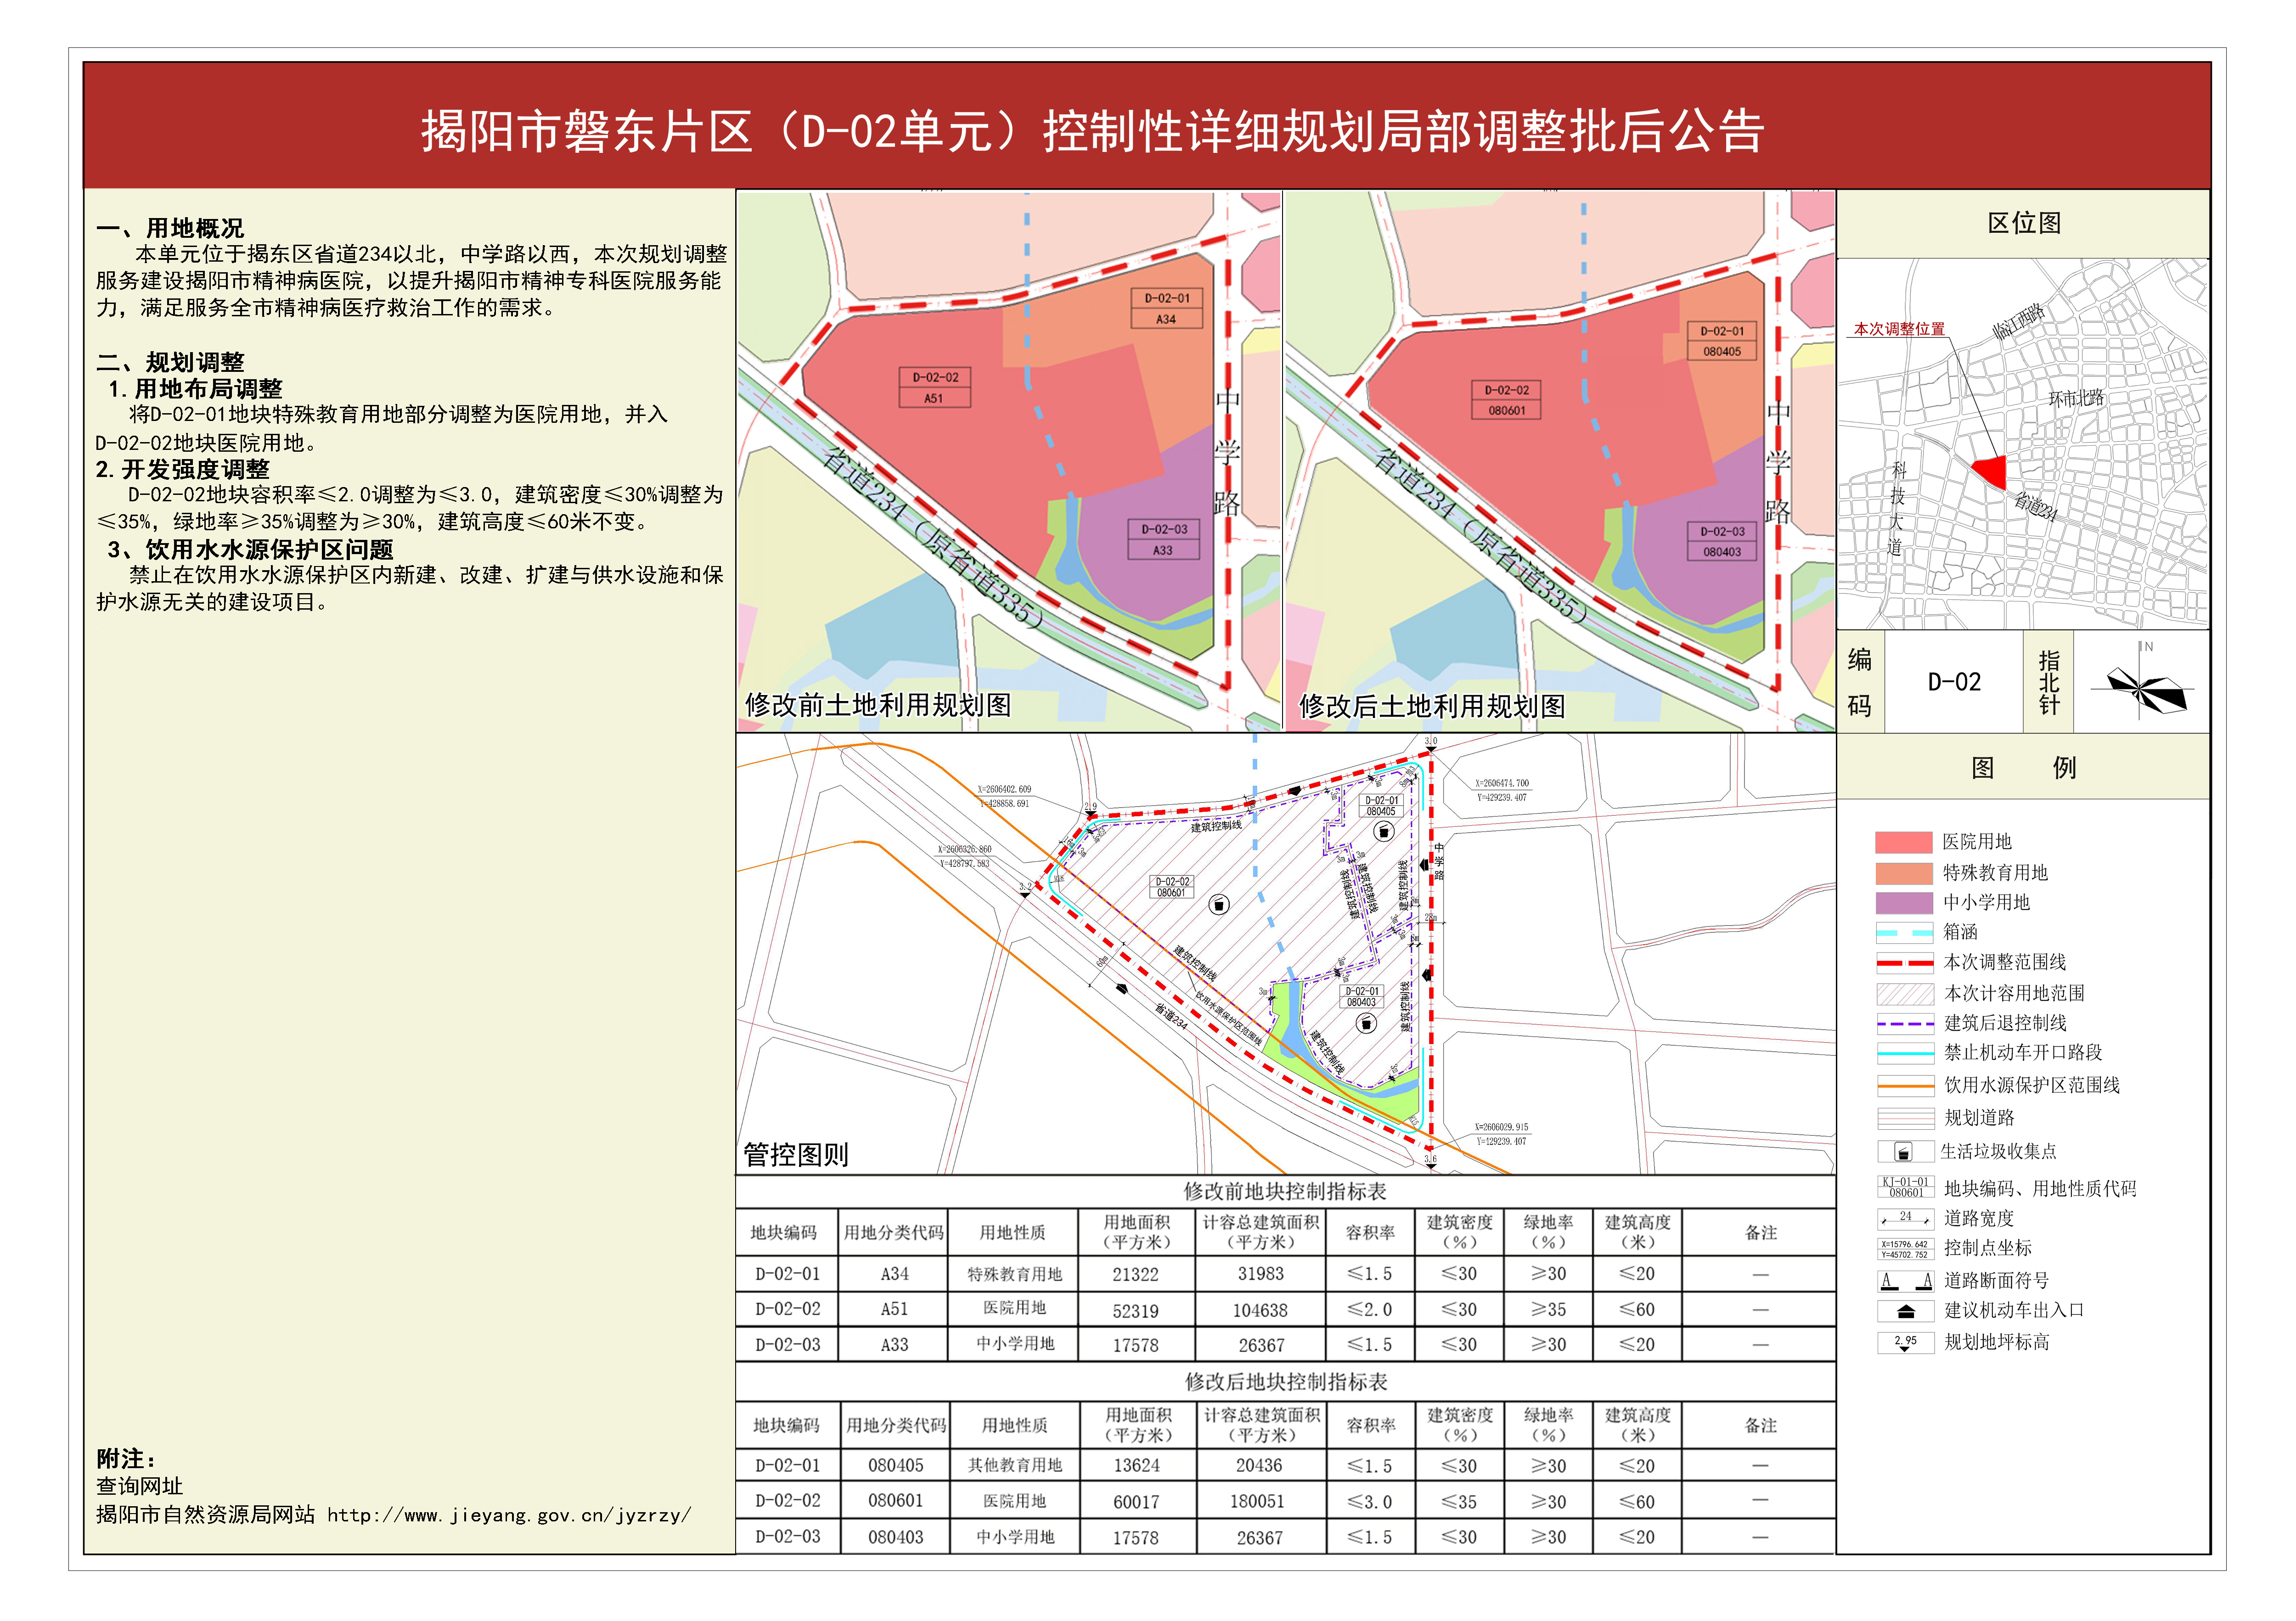Click the 建筑后退控制线 purple dashed legend line
The height and width of the screenshot is (1621, 2296).
(1905, 1024)
